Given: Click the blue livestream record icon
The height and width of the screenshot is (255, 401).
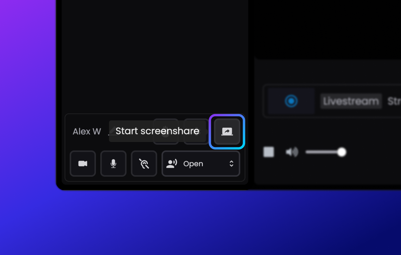Looking at the screenshot, I should point(291,101).
